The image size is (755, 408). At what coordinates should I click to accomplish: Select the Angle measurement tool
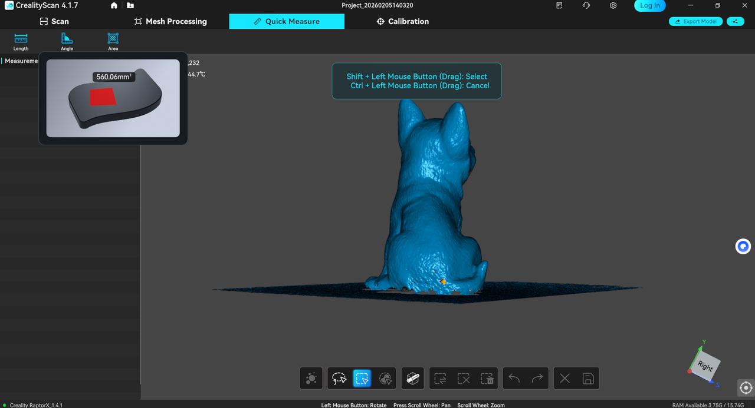coord(67,41)
